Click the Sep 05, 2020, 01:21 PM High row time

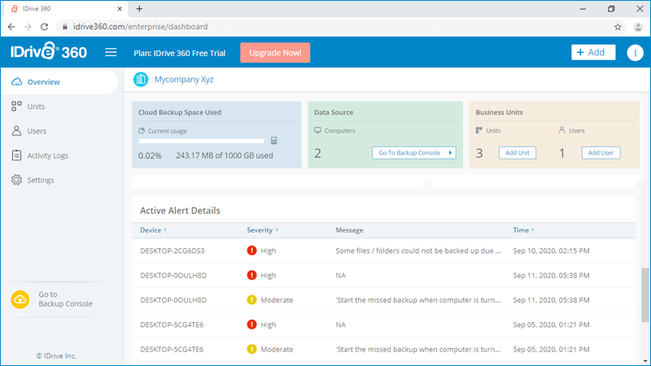click(x=551, y=325)
